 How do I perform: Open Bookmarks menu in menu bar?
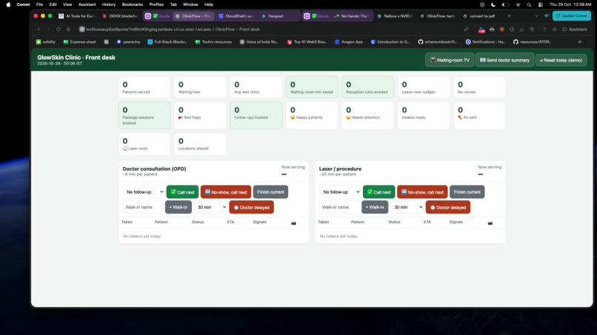coord(132,4)
